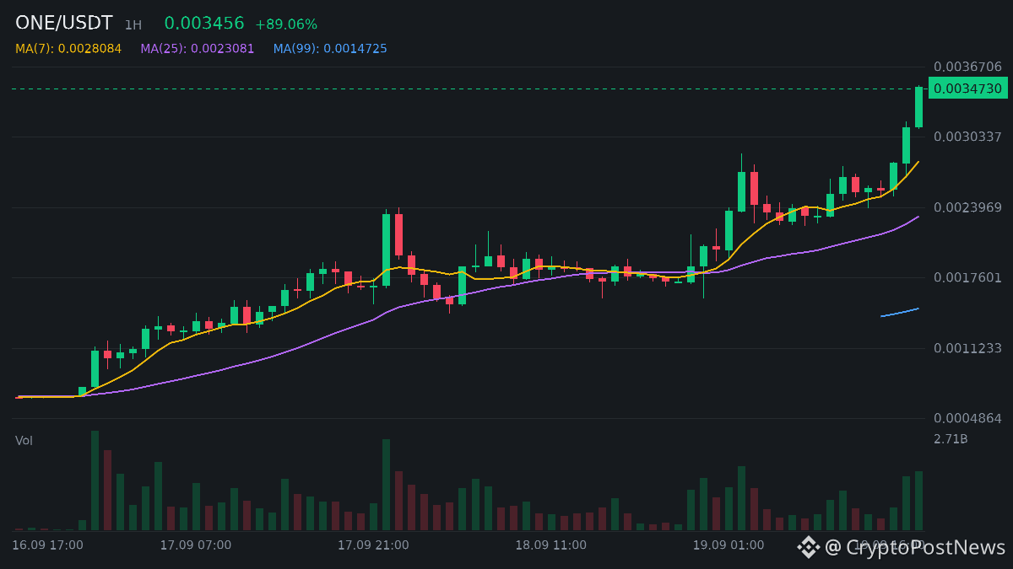The width and height of the screenshot is (1013, 569).
Task: Click the 2.71B volume axis label
Action: tap(951, 438)
